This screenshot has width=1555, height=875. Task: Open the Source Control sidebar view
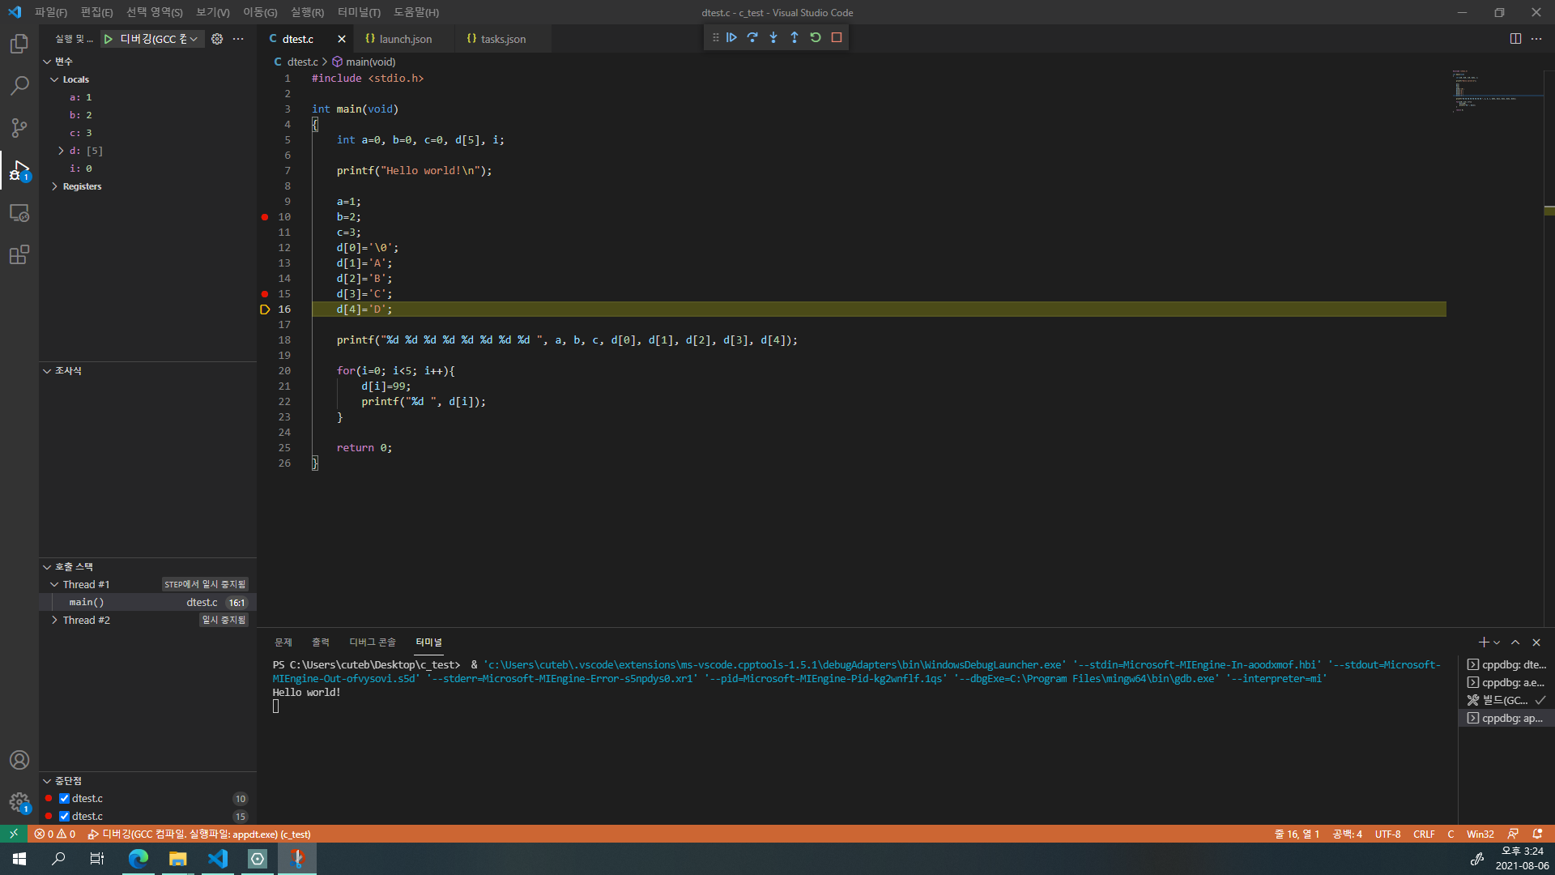(19, 127)
